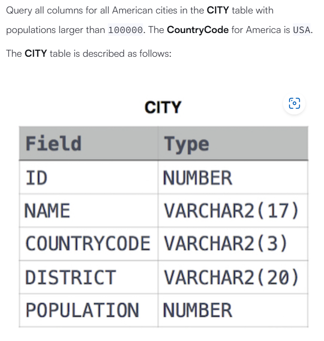324x341 pixels.
Task: Click the VARCHAR2(20) type cell
Action: tap(233, 277)
